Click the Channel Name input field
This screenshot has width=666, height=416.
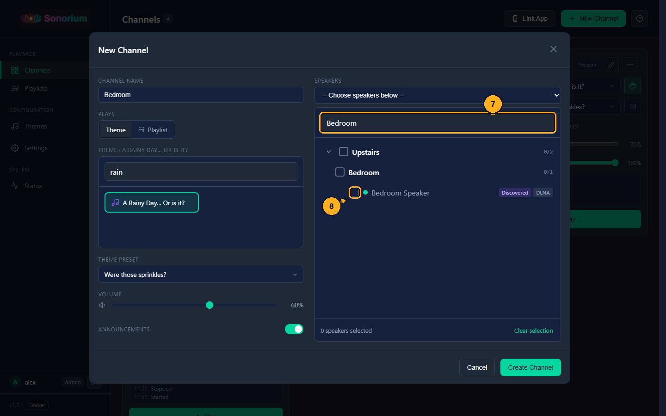click(201, 95)
